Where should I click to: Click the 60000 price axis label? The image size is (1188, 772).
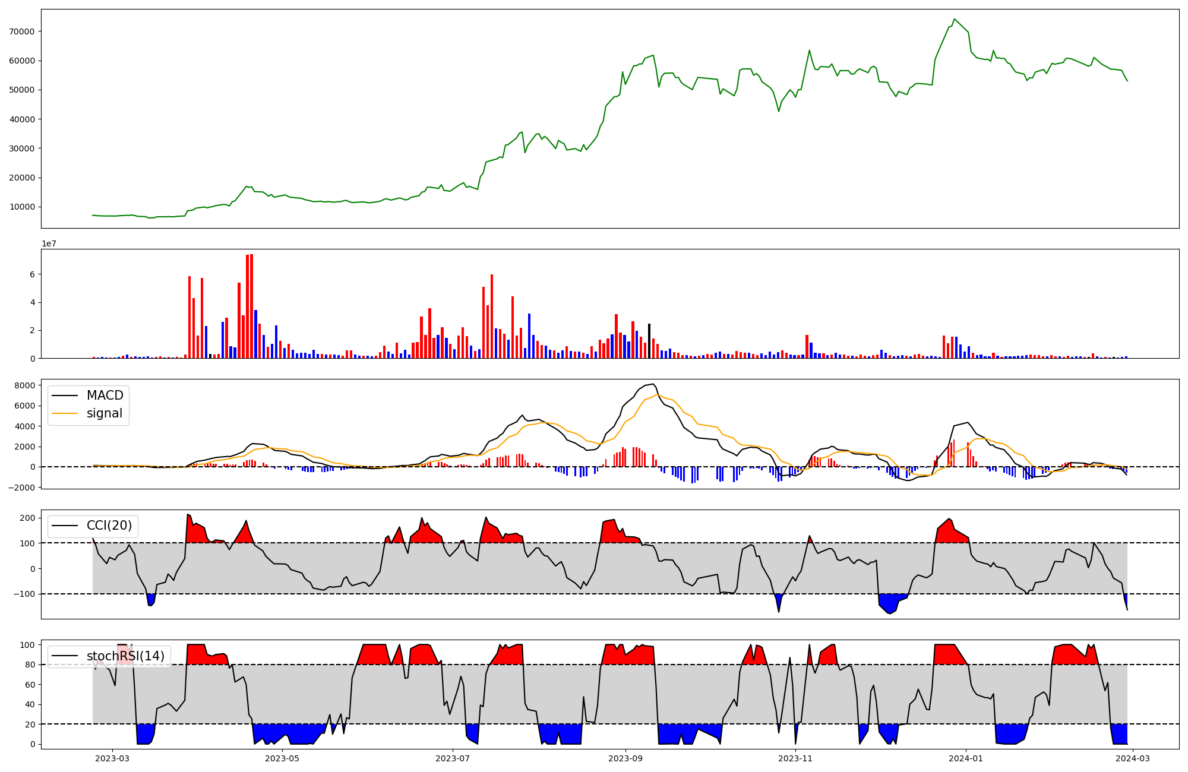pos(23,61)
